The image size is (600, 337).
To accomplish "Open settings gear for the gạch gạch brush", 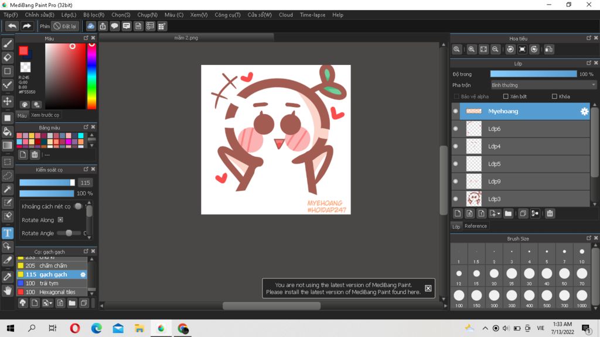I will coord(83,274).
